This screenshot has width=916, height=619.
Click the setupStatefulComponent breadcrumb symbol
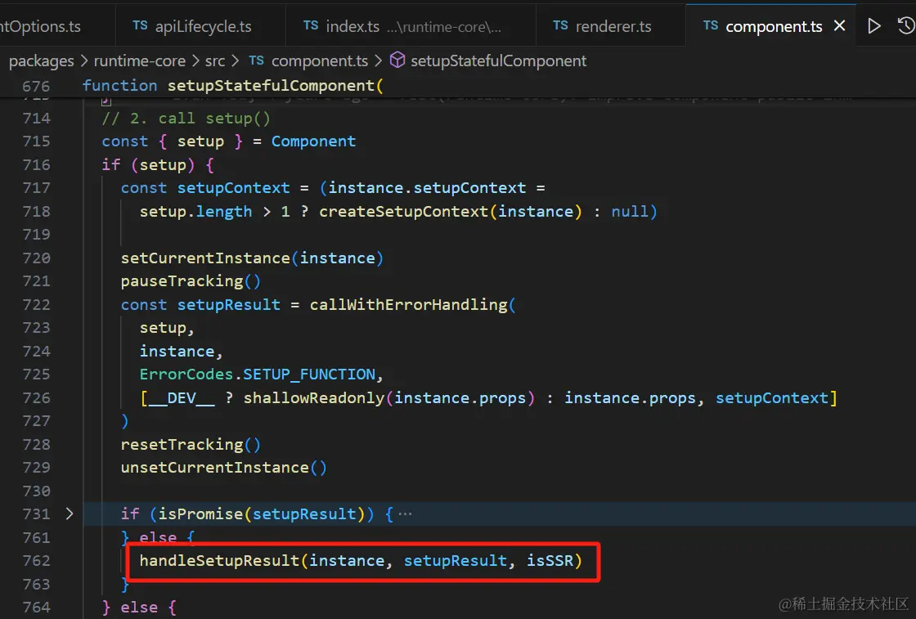(x=498, y=61)
